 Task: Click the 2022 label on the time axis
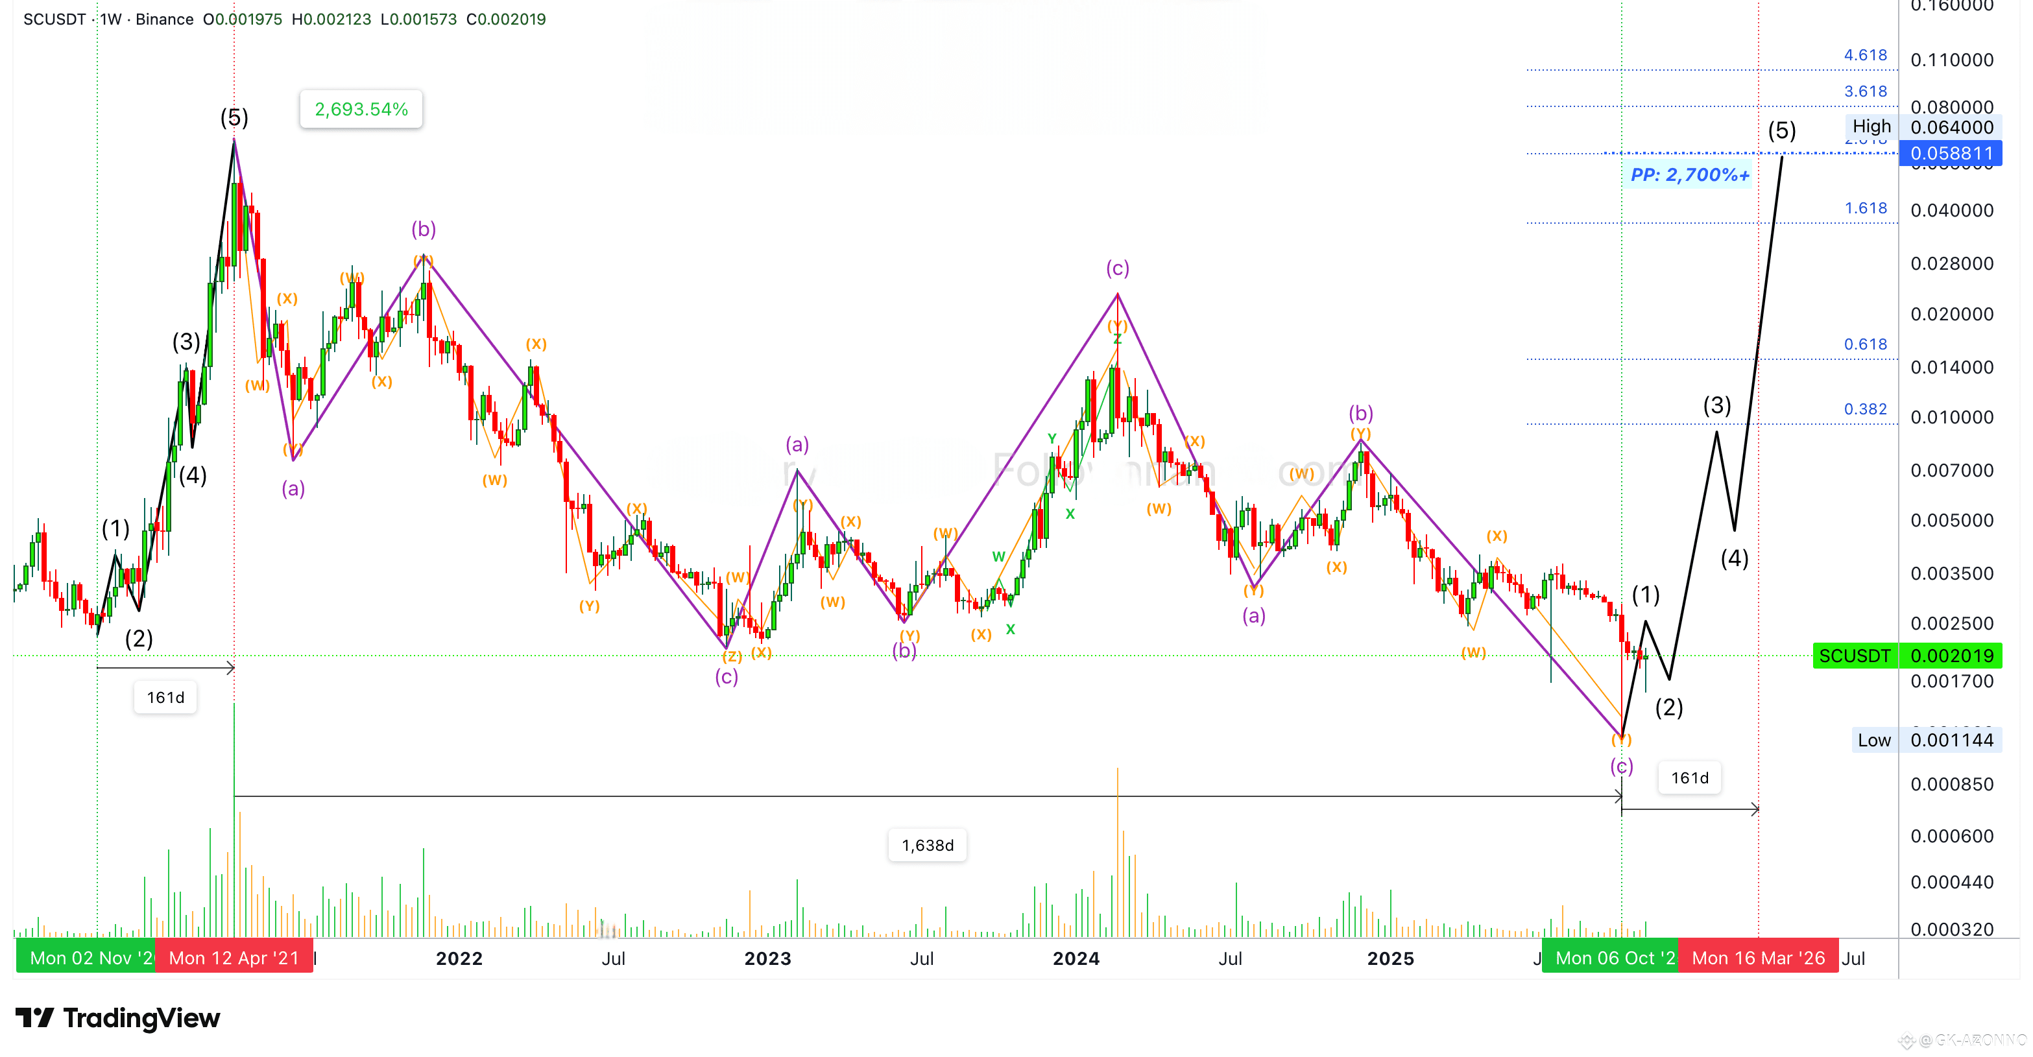[459, 958]
